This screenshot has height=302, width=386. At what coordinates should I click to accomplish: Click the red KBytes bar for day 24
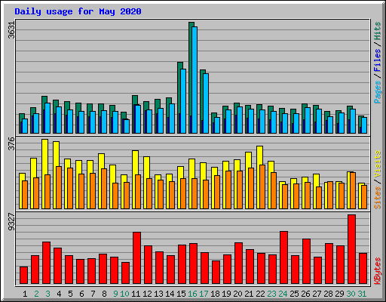tap(283, 257)
